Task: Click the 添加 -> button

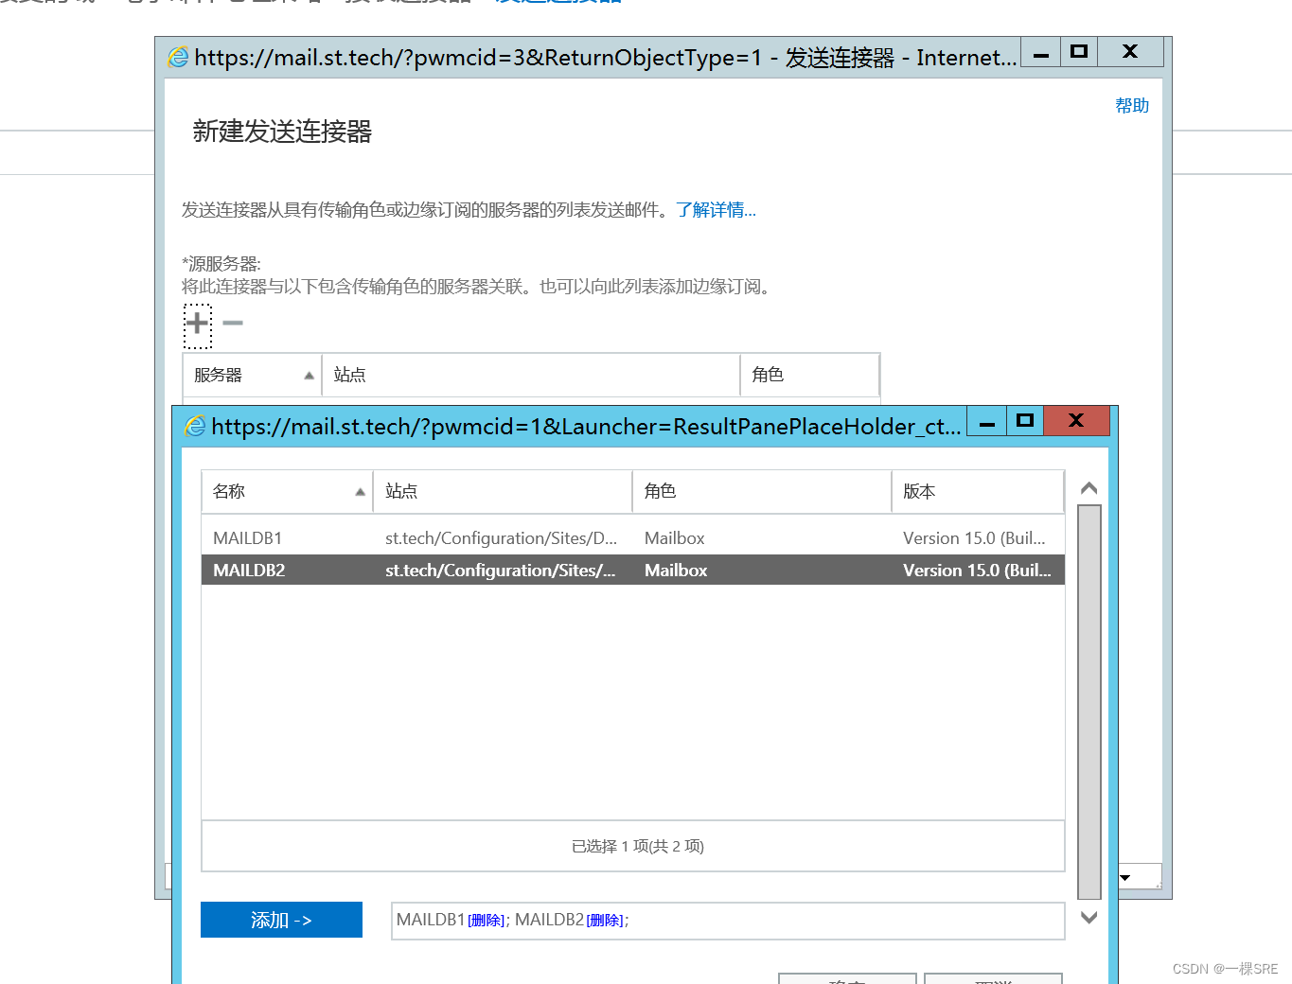Action: [x=281, y=920]
